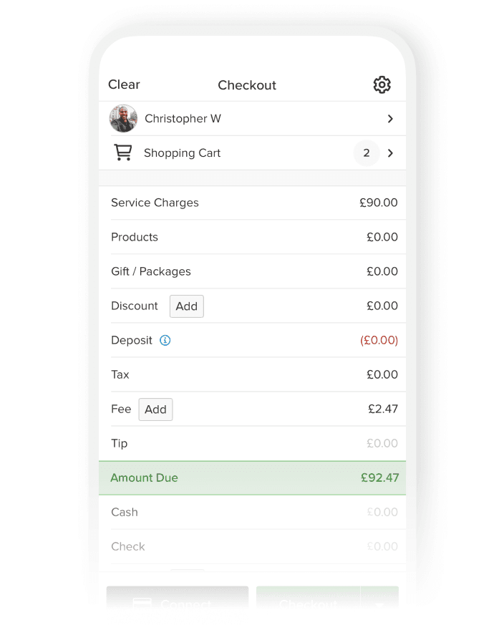The width and height of the screenshot is (504, 630).
Task: Add a discount
Action: [186, 306]
